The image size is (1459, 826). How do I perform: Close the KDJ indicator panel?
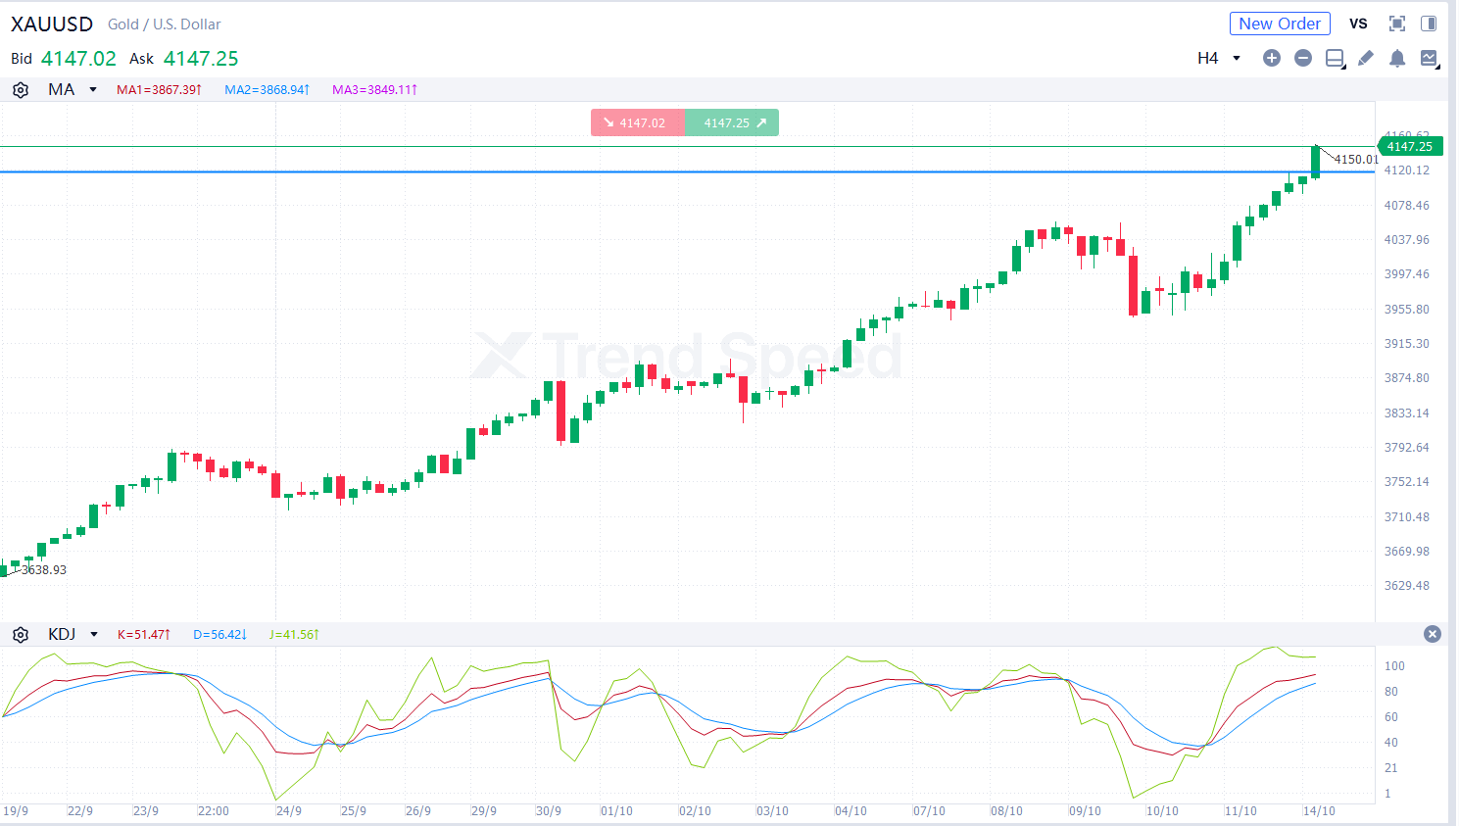[x=1433, y=634]
